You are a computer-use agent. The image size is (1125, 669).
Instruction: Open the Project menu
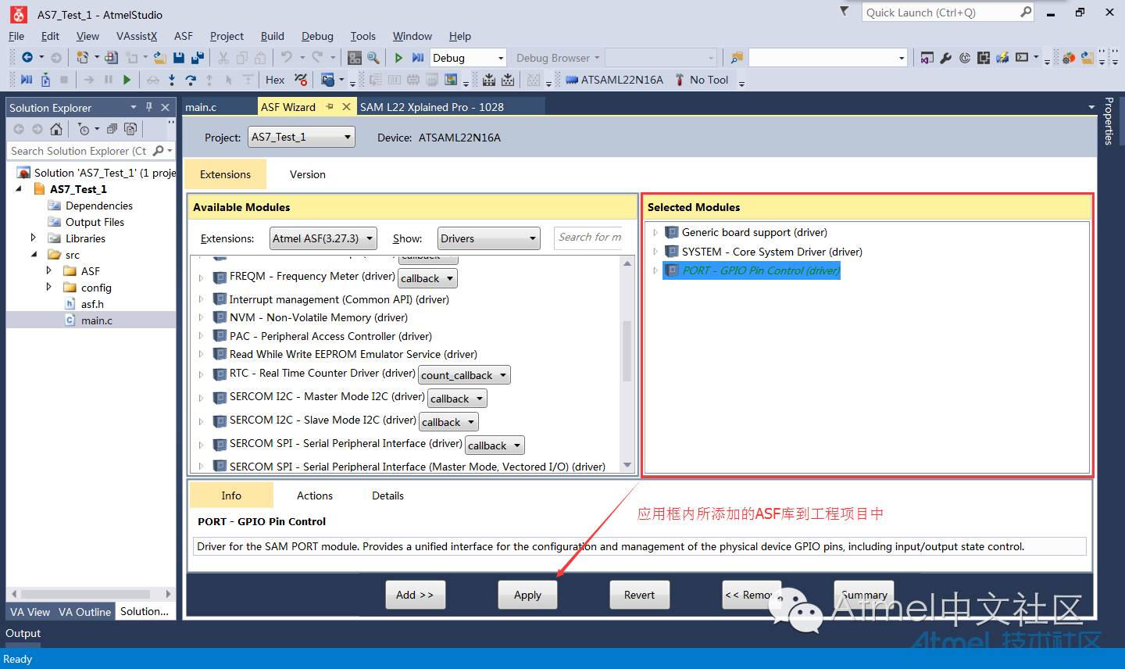[227, 36]
